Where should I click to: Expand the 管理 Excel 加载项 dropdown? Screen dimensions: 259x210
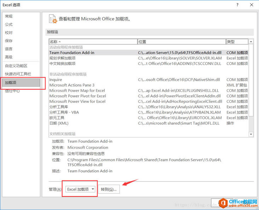(x=80, y=189)
